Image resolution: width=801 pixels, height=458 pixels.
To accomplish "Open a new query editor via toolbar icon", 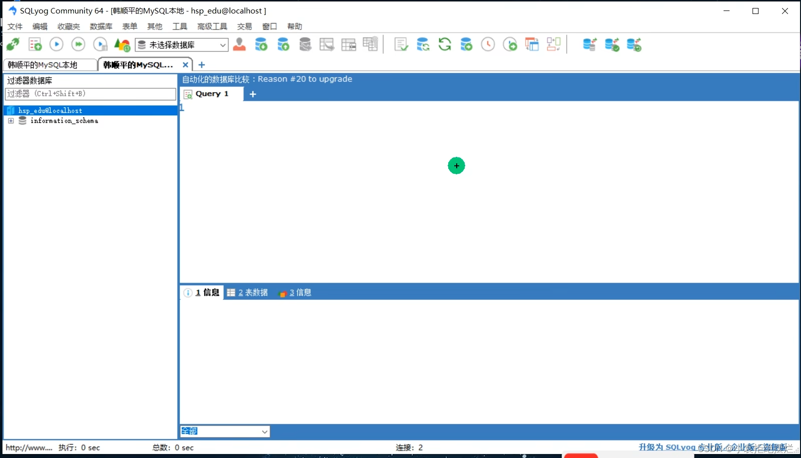I will coord(35,44).
